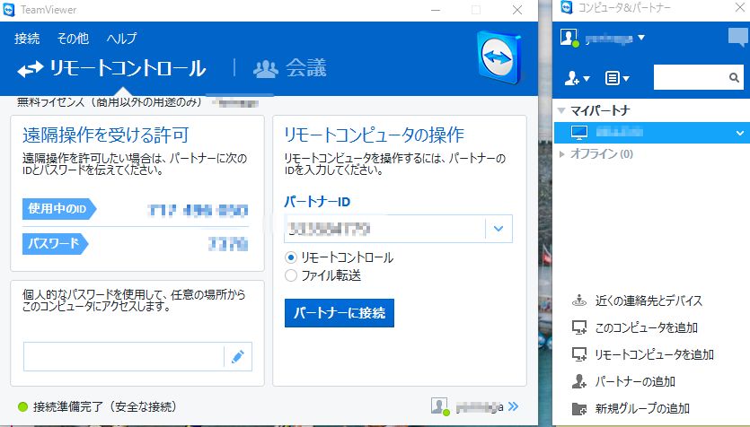The height and width of the screenshot is (427, 750).
Task: Click the double chevron to toggle the contacts panel
Action: pos(513,406)
